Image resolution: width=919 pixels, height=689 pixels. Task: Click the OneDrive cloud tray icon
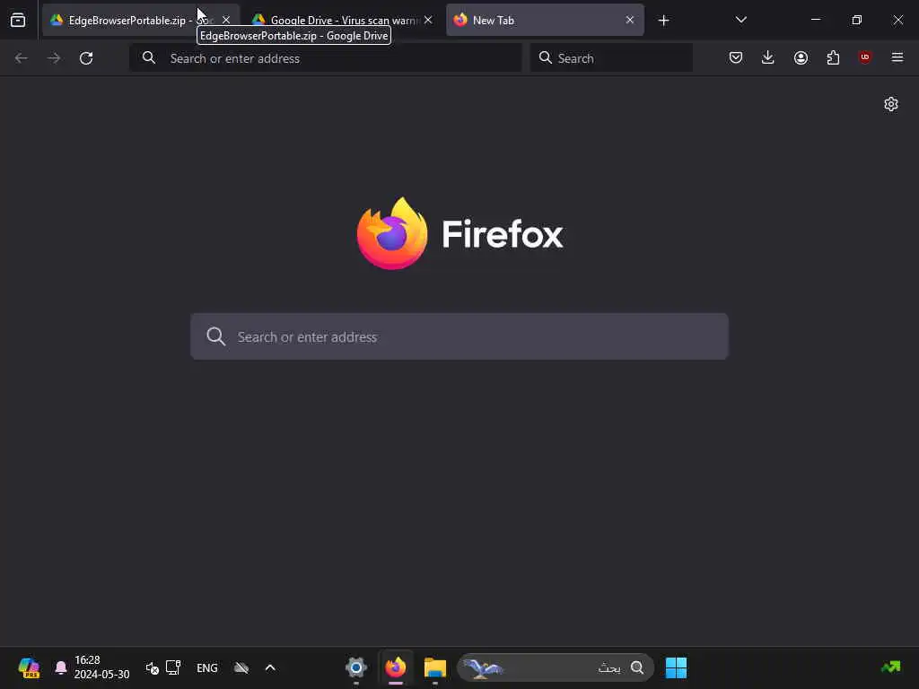pyautogui.click(x=241, y=667)
